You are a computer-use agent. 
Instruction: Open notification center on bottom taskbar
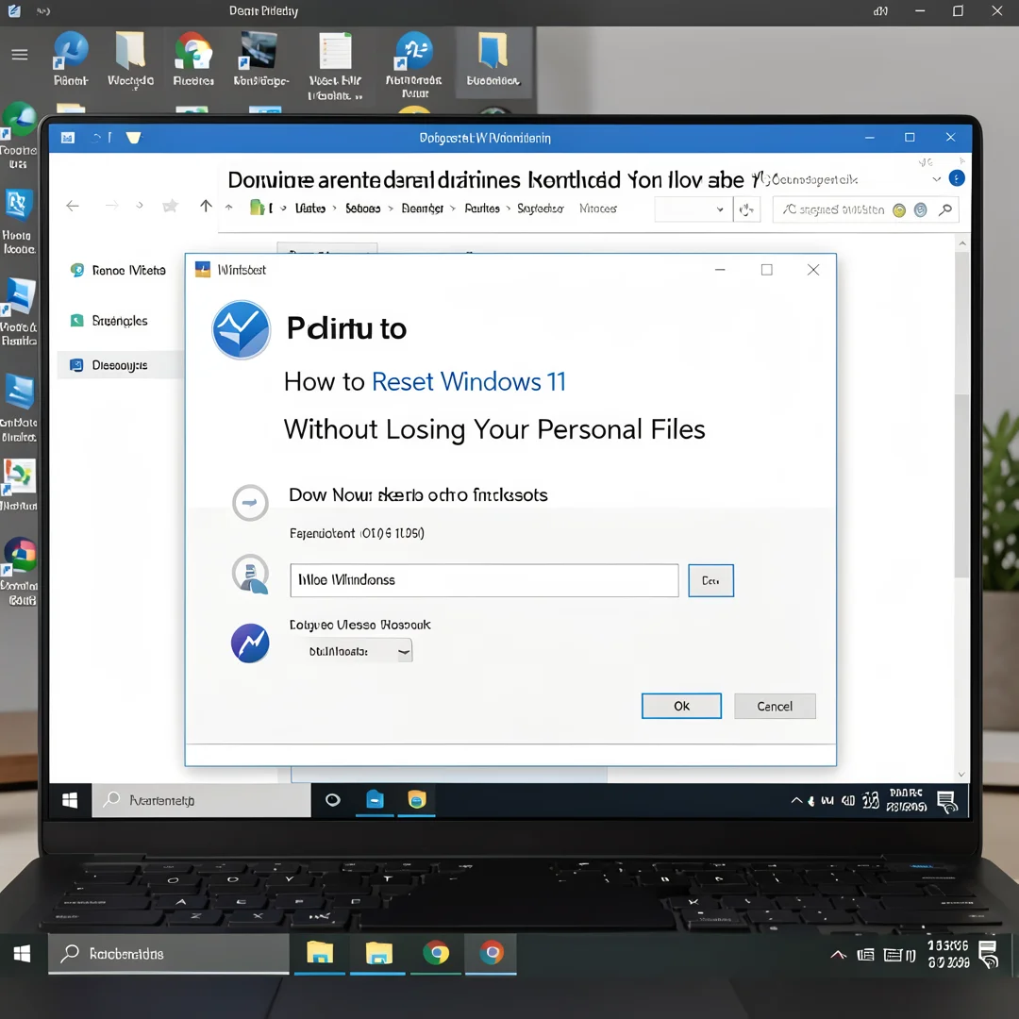[x=988, y=955]
